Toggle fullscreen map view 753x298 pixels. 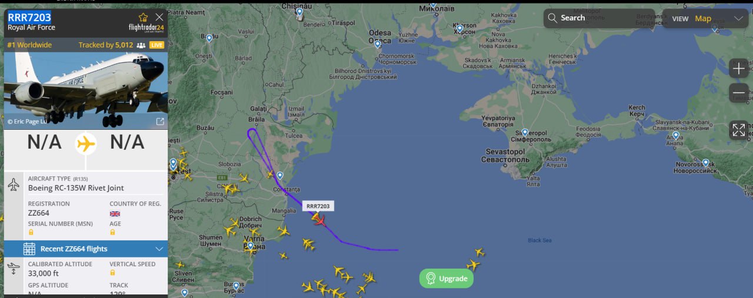[739, 130]
